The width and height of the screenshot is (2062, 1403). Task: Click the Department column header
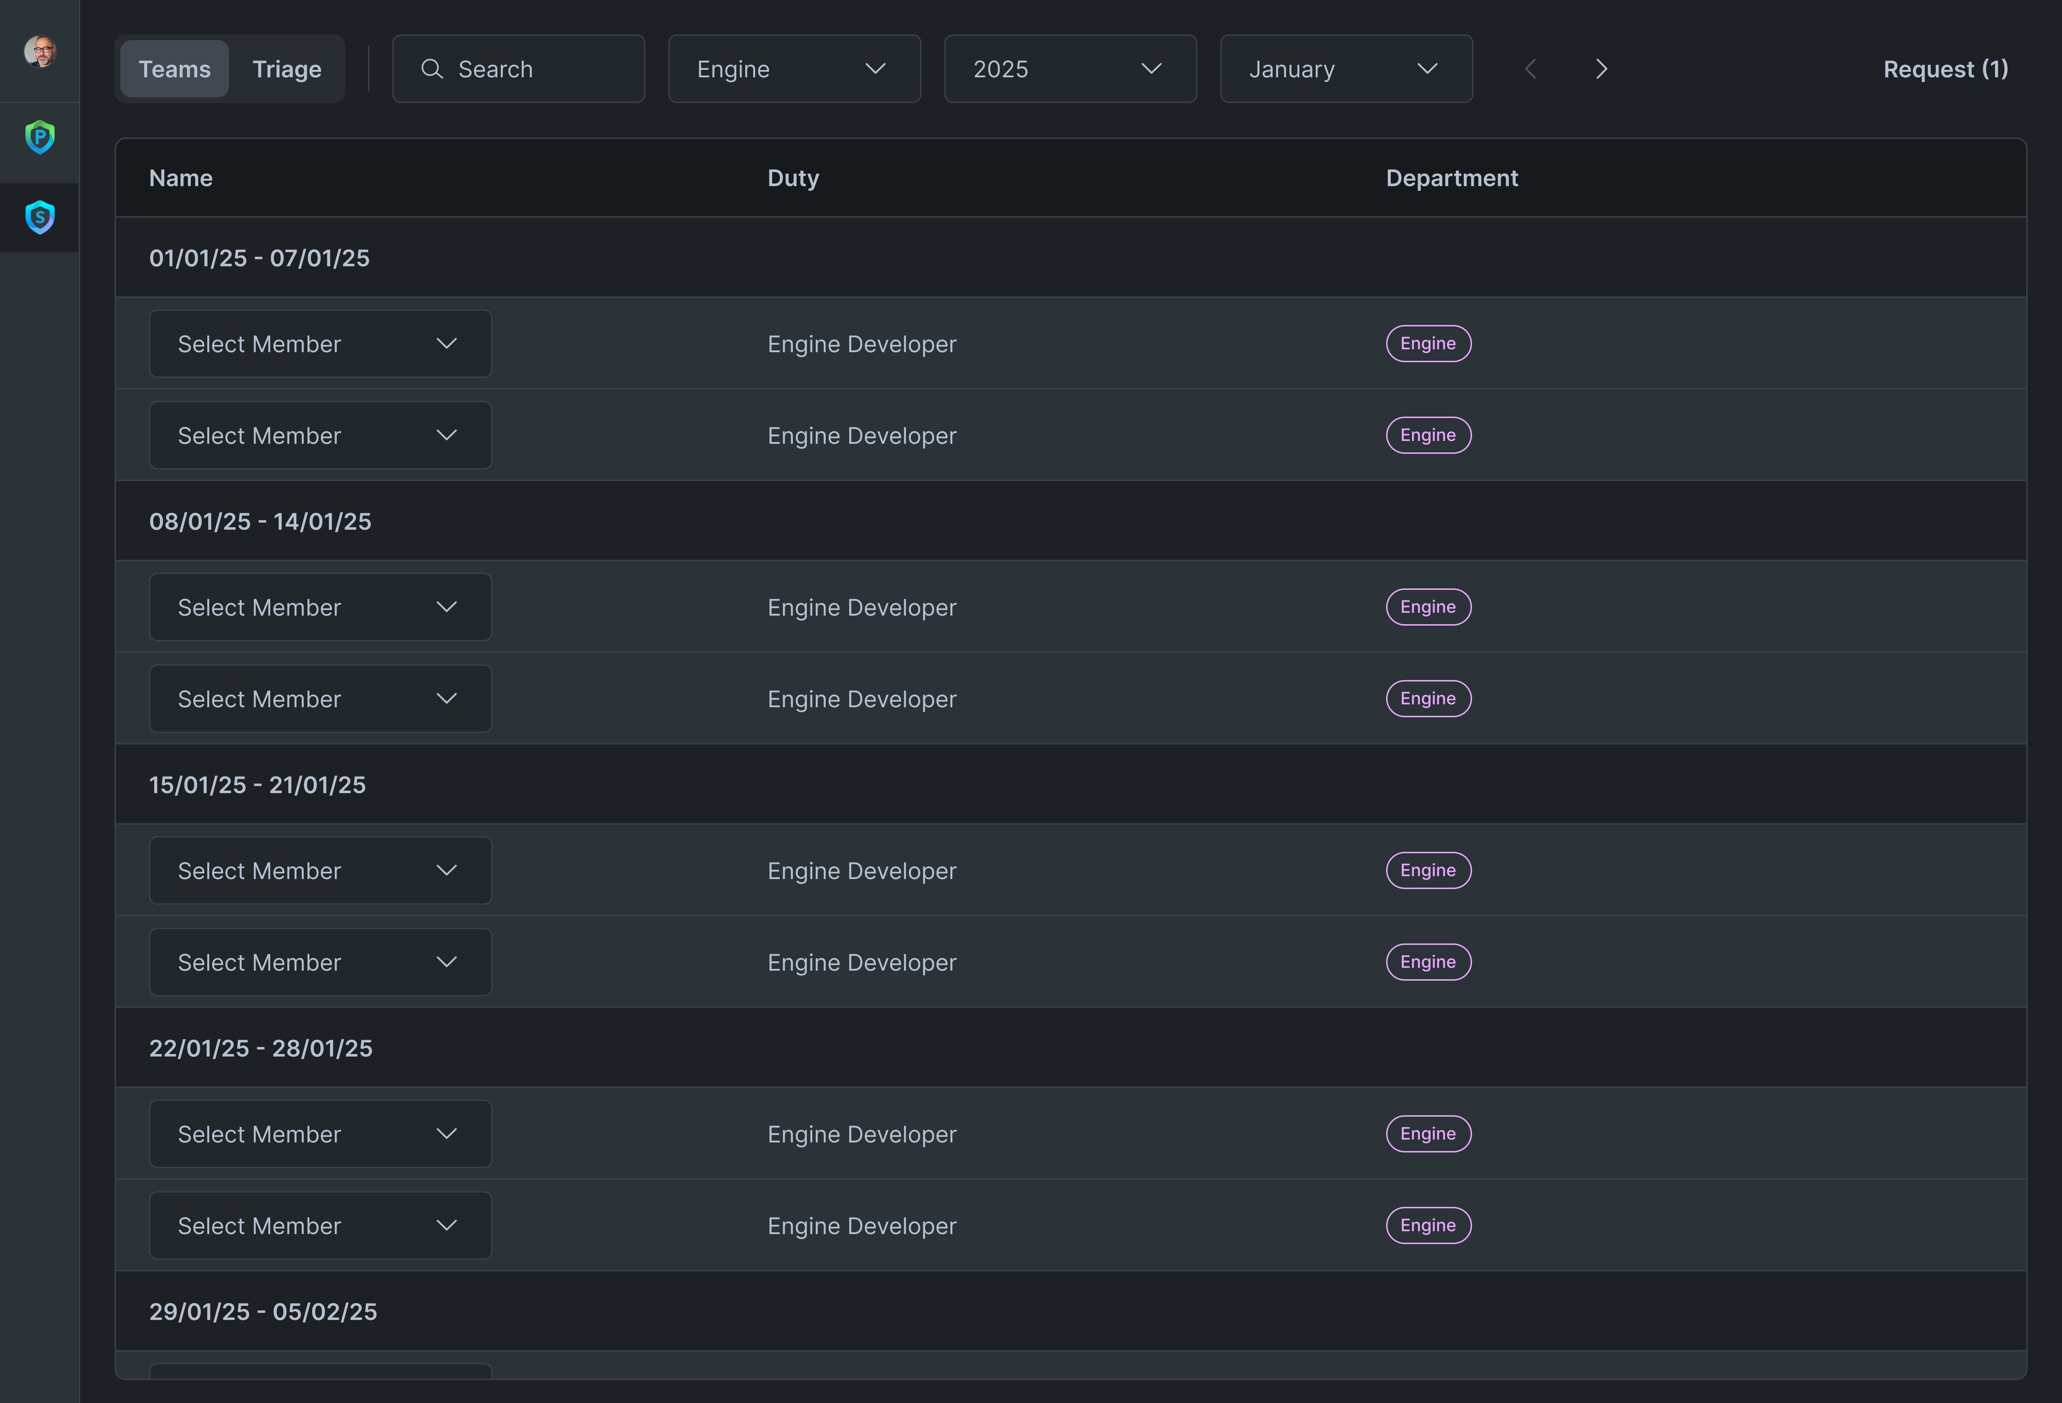click(x=1452, y=178)
